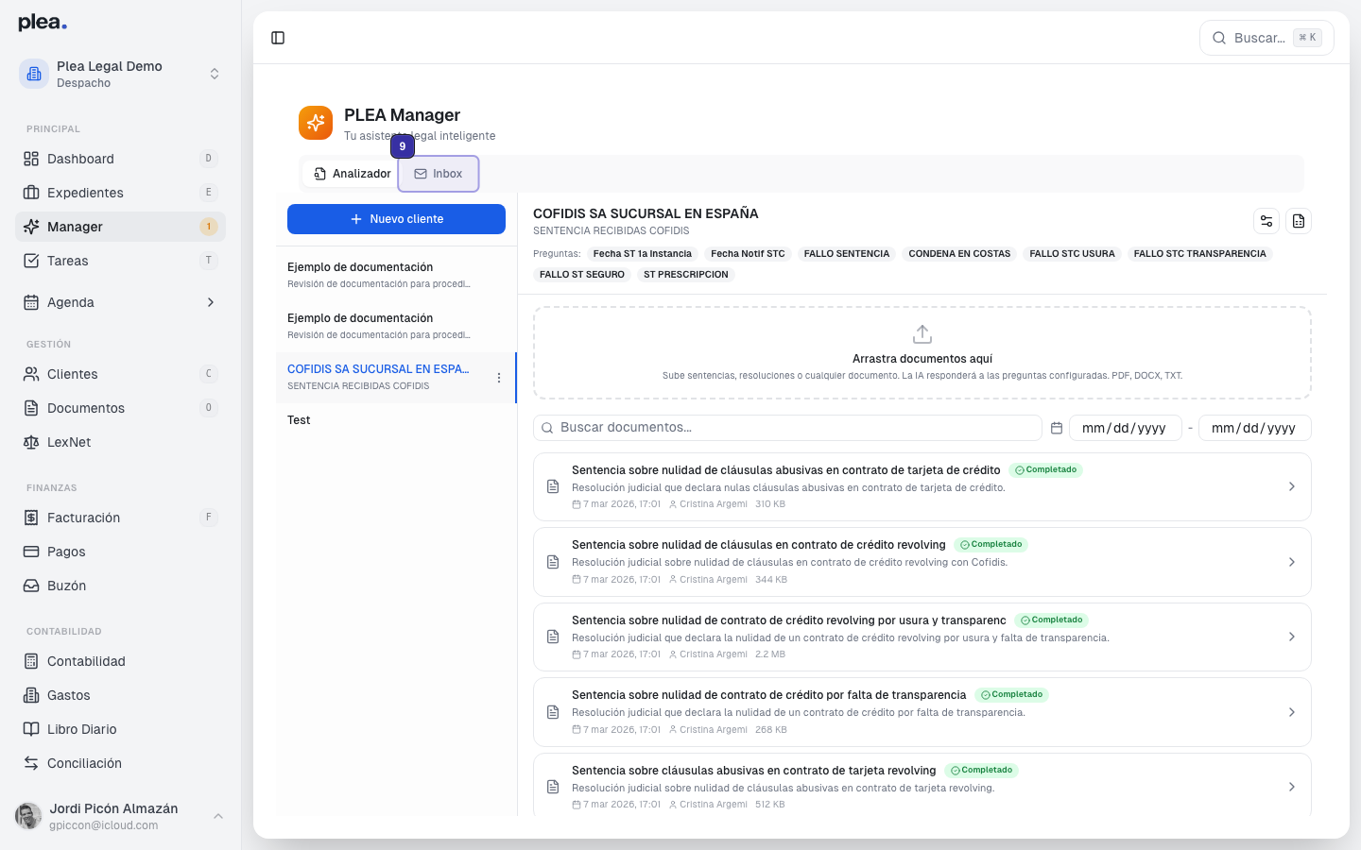Click ST PRESCRIPCION question tag
The height and width of the screenshot is (850, 1361).
pyautogui.click(x=686, y=275)
